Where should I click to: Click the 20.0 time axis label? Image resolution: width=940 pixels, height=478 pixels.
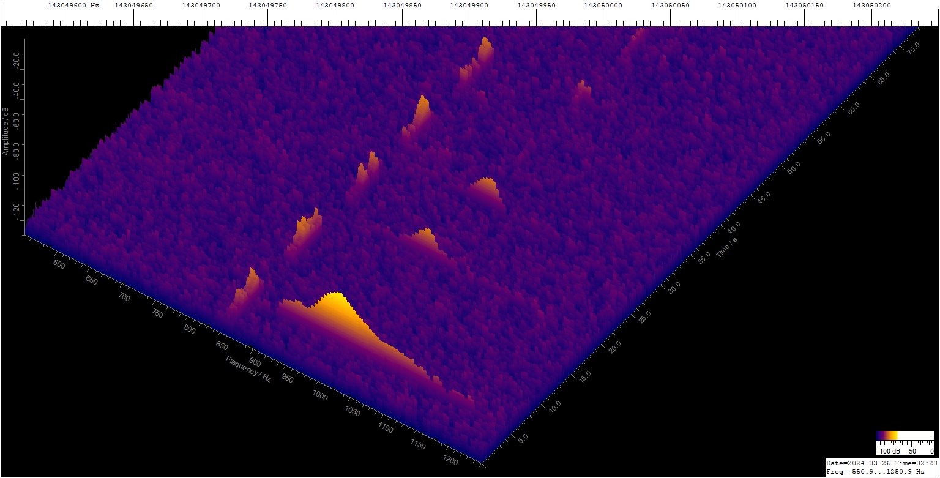(614, 348)
